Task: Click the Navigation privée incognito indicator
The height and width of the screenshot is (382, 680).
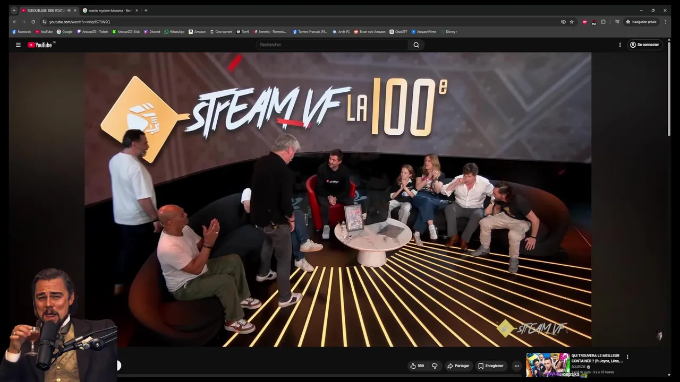Action: (641, 22)
